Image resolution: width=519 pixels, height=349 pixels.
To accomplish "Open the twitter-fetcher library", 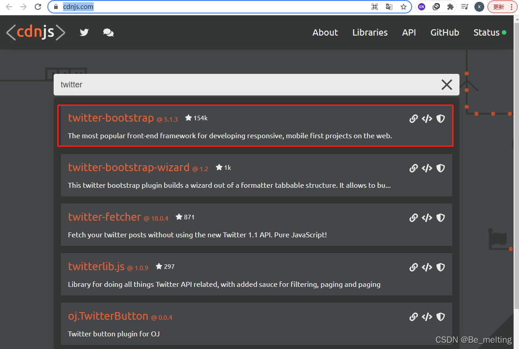I will click(105, 217).
